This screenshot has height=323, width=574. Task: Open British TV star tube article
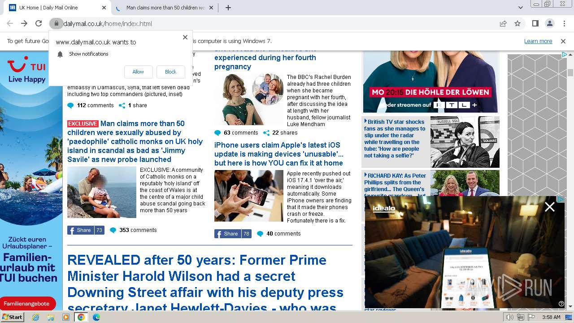[x=395, y=139]
